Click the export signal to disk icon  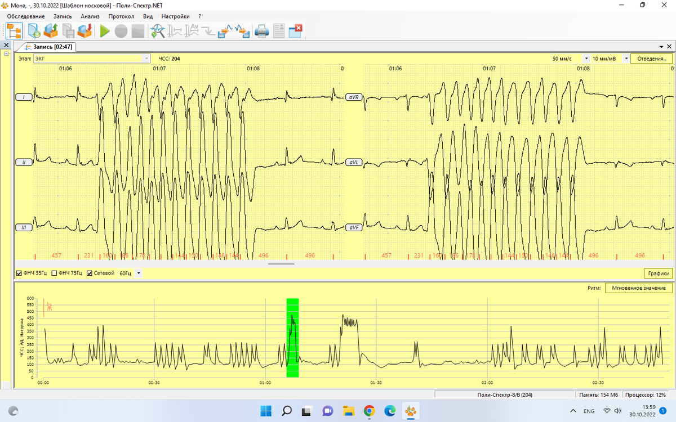[226, 31]
